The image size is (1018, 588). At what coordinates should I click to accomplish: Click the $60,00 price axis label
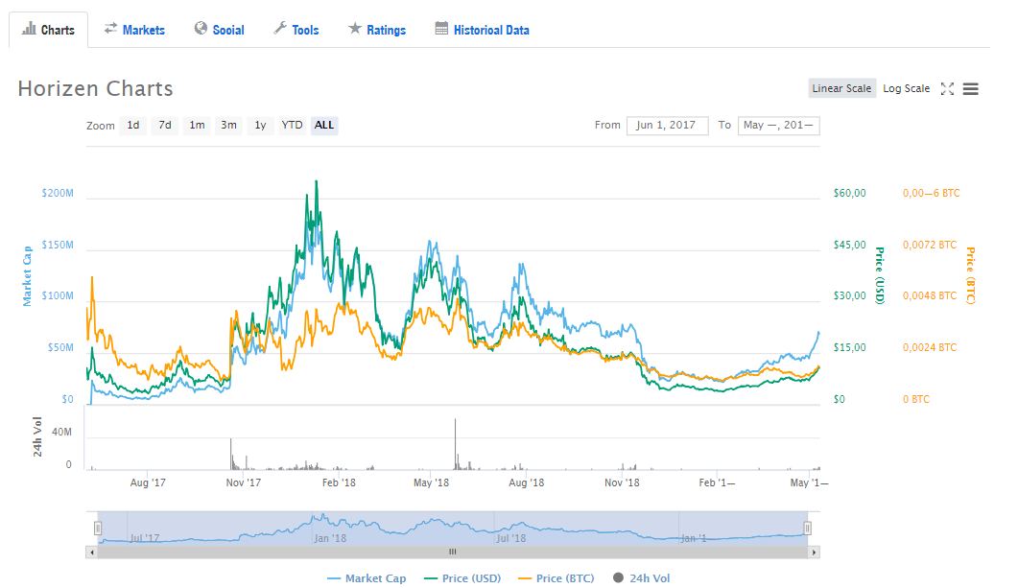click(x=850, y=194)
